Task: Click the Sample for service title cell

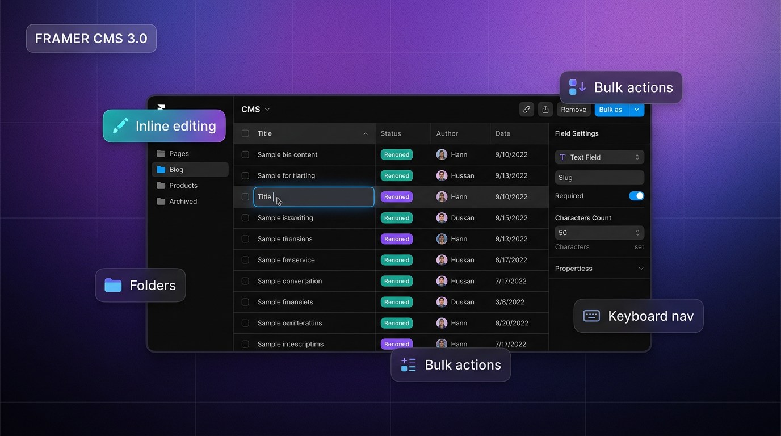Action: [x=286, y=260]
